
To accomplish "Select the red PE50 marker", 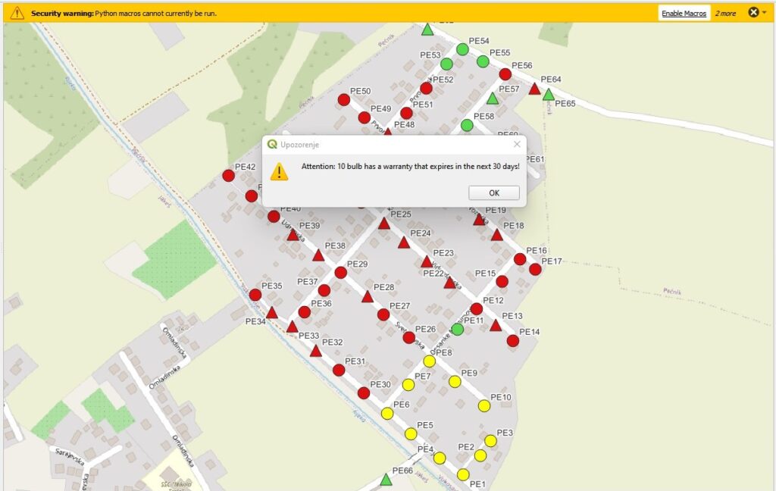I will 344,100.
